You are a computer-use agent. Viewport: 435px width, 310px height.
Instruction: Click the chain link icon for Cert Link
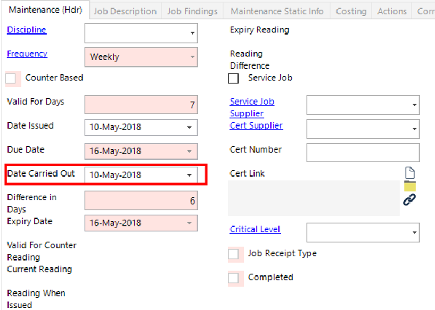409,200
